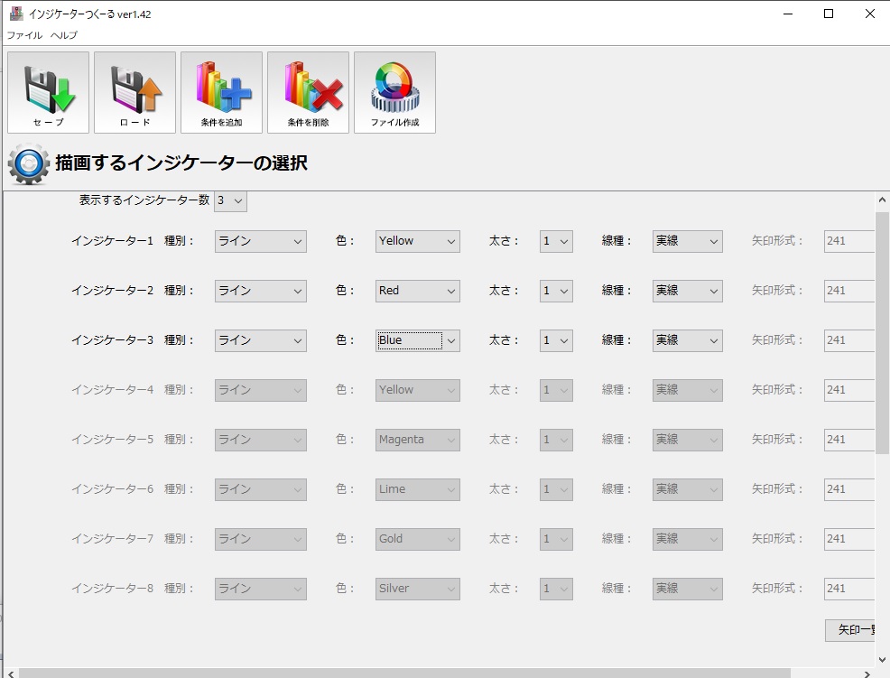Open インジケーター3 線種 dropdown showing 実線
Viewport: 890px width, 678px height.
pyautogui.click(x=687, y=340)
